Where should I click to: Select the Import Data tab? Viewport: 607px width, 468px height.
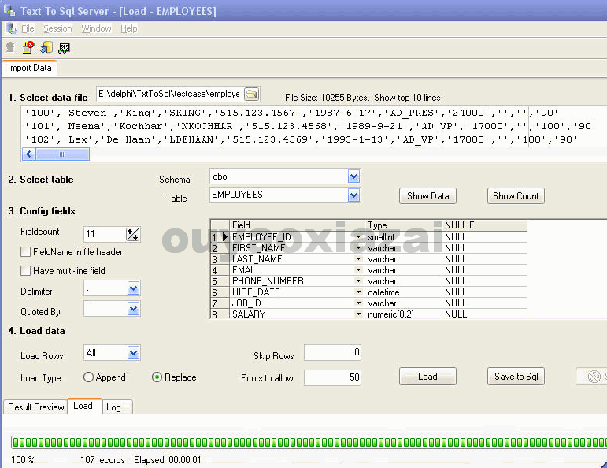(30, 68)
